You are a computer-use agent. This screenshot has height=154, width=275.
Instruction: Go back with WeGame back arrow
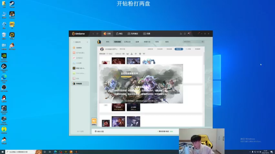click(93, 34)
